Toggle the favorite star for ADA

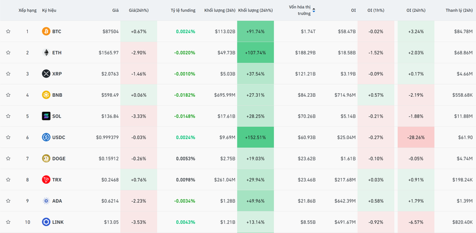point(8,201)
